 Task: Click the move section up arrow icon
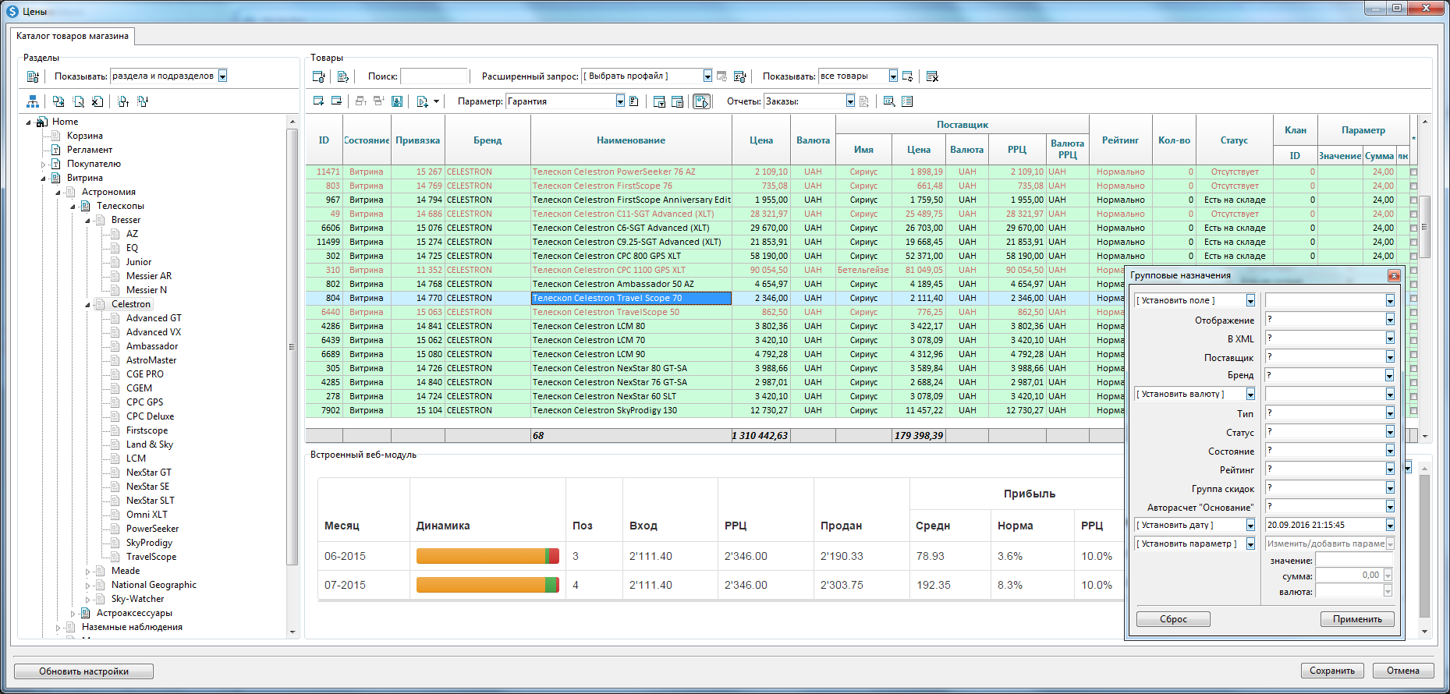tap(123, 101)
